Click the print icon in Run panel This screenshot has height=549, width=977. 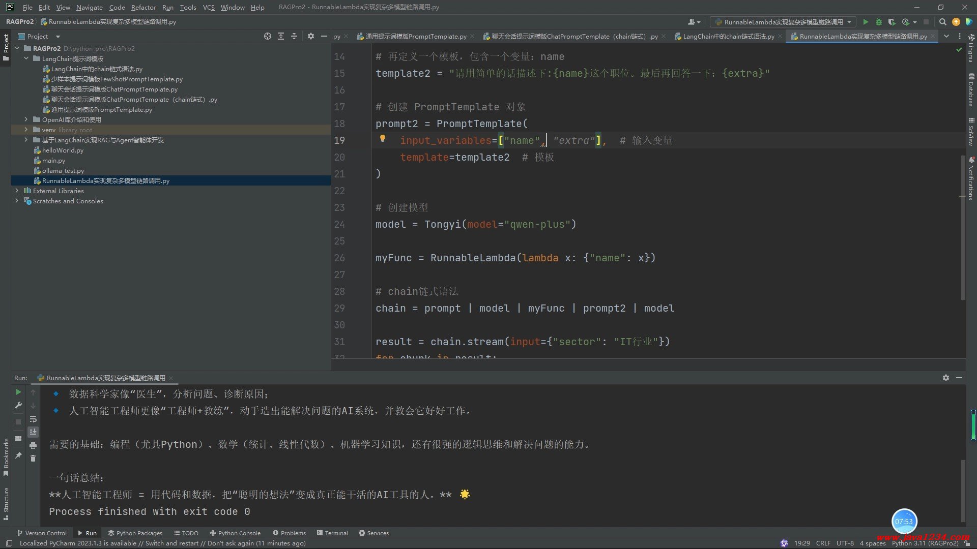point(33,445)
